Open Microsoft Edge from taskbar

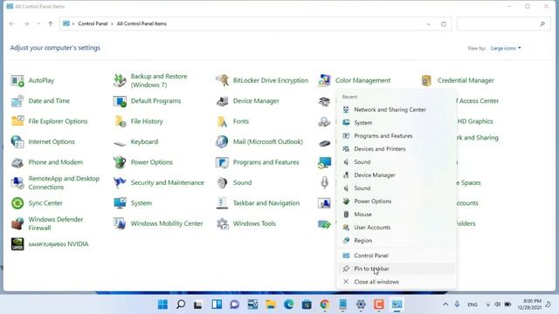click(289, 304)
